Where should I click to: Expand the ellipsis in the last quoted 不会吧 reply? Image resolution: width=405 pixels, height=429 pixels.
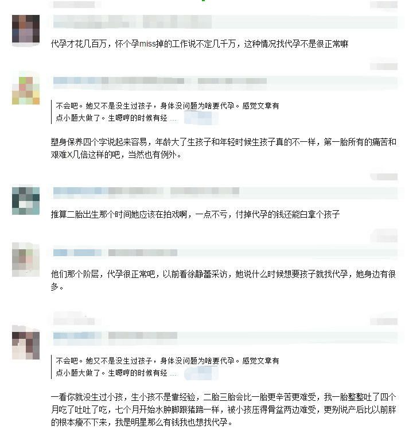[173, 374]
